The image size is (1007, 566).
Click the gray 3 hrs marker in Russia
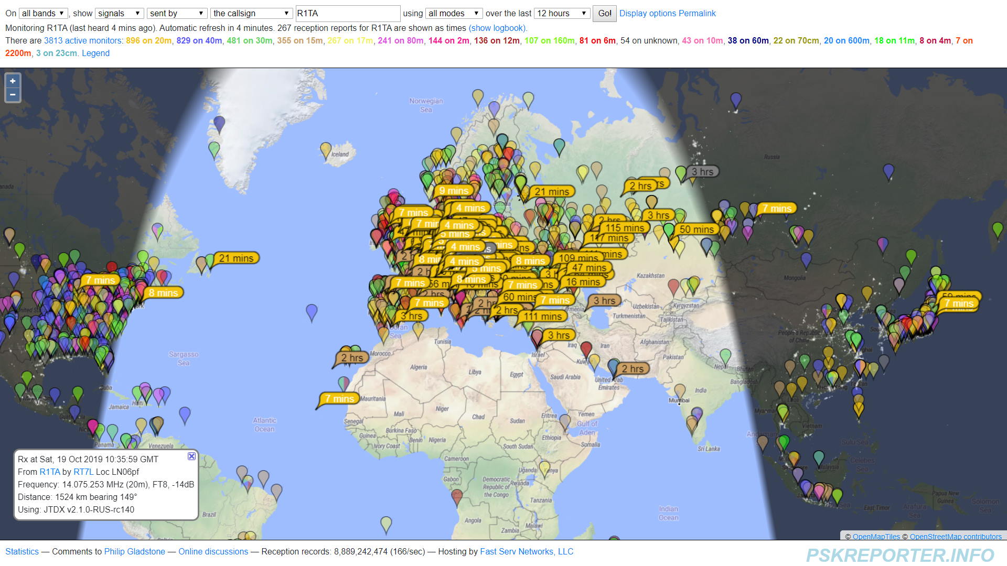[702, 172]
